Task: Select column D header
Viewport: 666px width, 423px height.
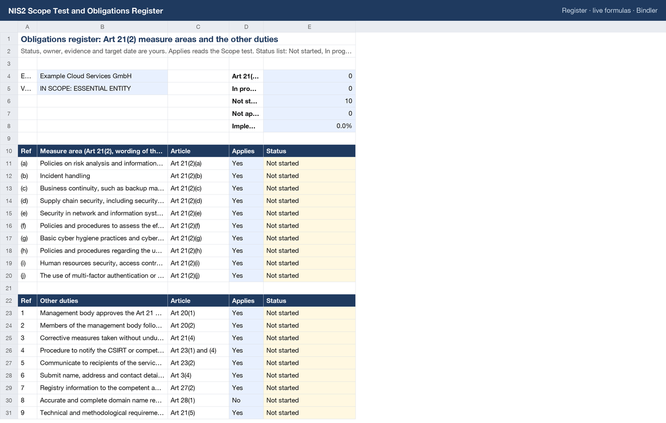Action: tap(246, 27)
